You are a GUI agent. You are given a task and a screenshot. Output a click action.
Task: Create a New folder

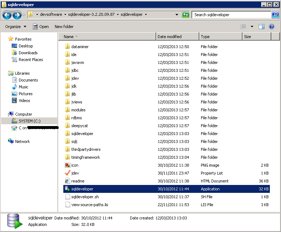(x=64, y=27)
